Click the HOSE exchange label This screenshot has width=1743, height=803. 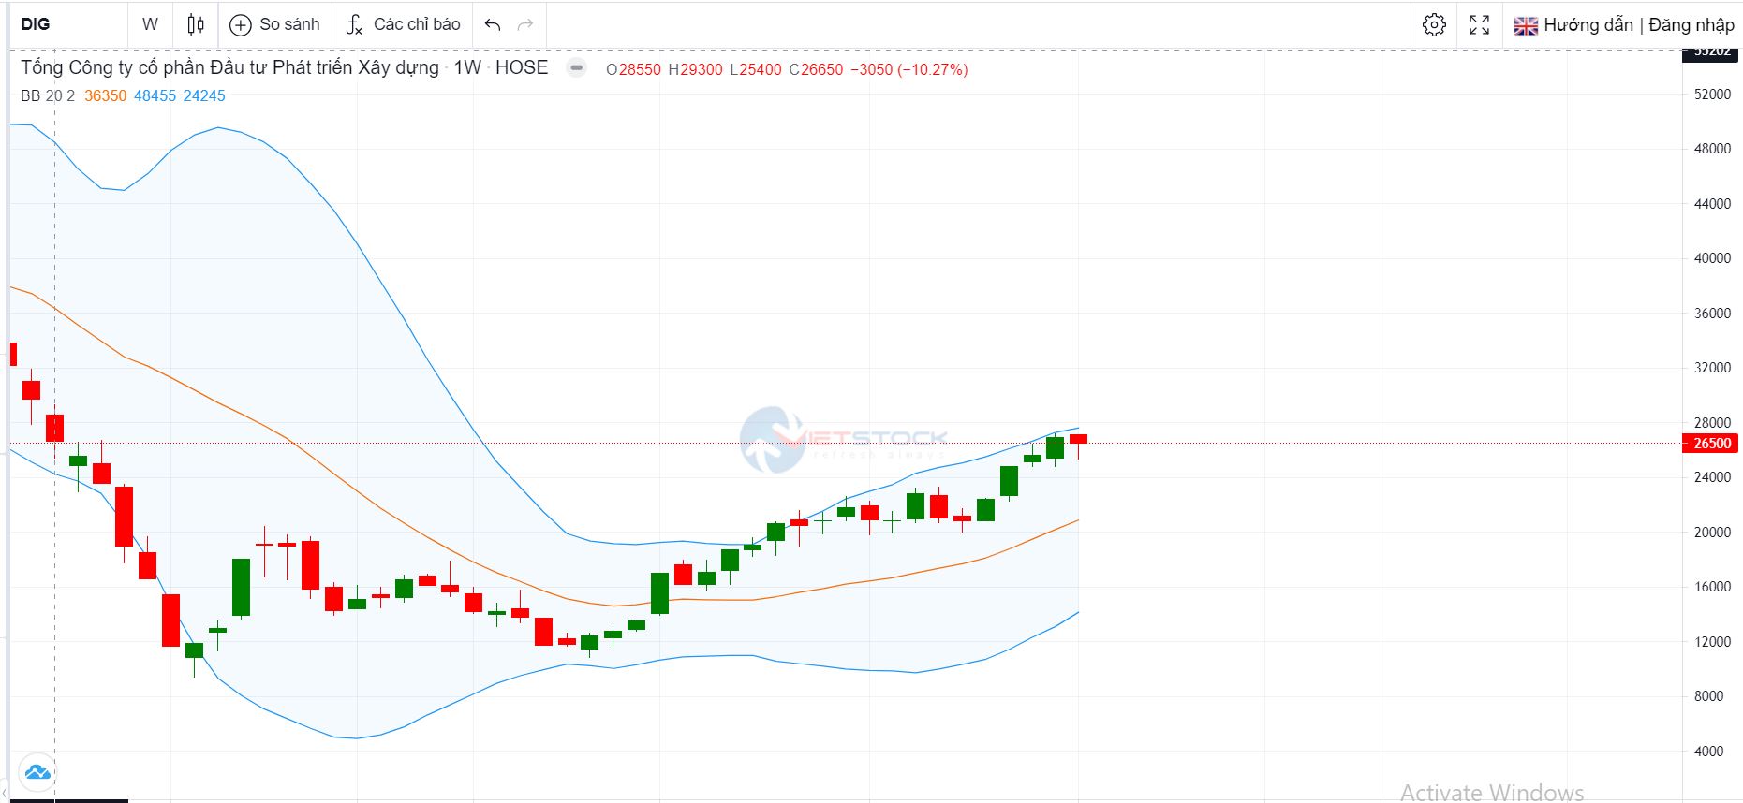click(x=522, y=67)
